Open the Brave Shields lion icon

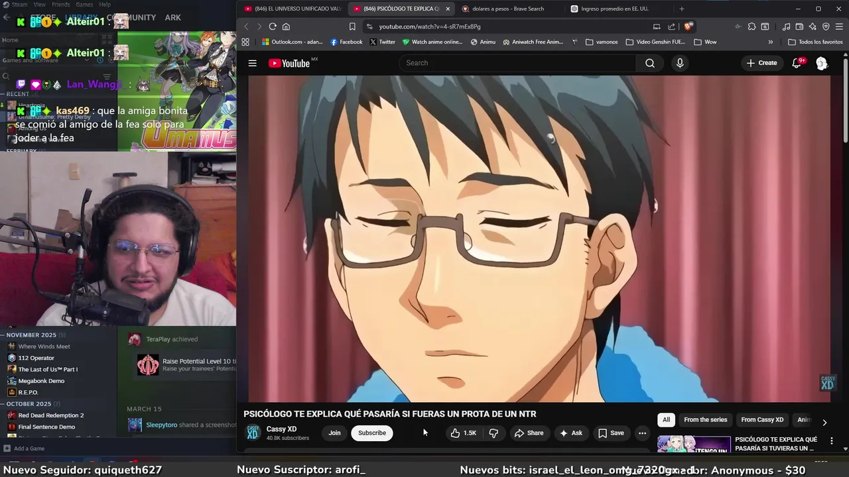pyautogui.click(x=688, y=26)
